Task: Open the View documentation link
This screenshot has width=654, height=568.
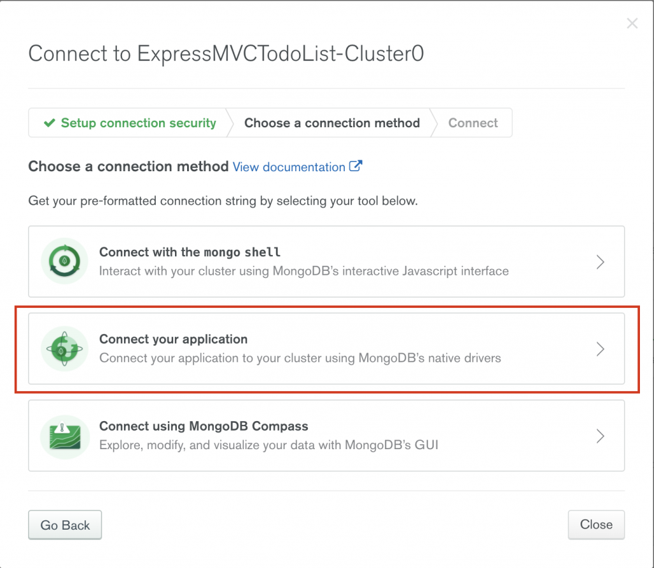Action: pyautogui.click(x=289, y=167)
